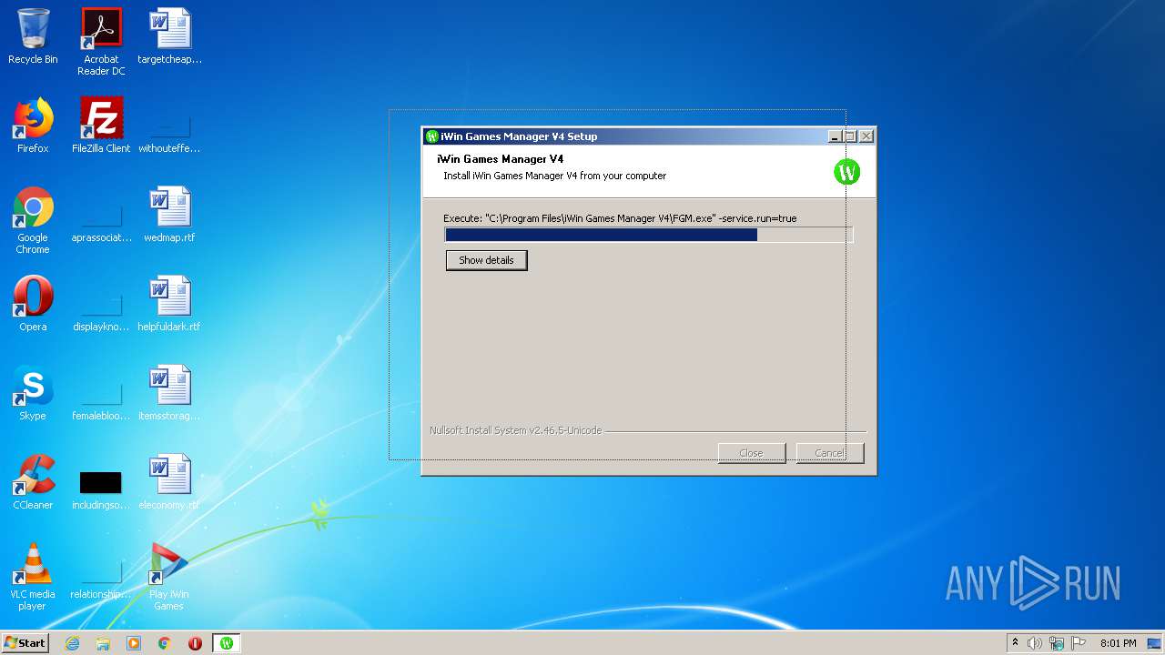Viewport: 1165px width, 655px height.
Task: Open the Action Center flag icon
Action: coord(1079,643)
